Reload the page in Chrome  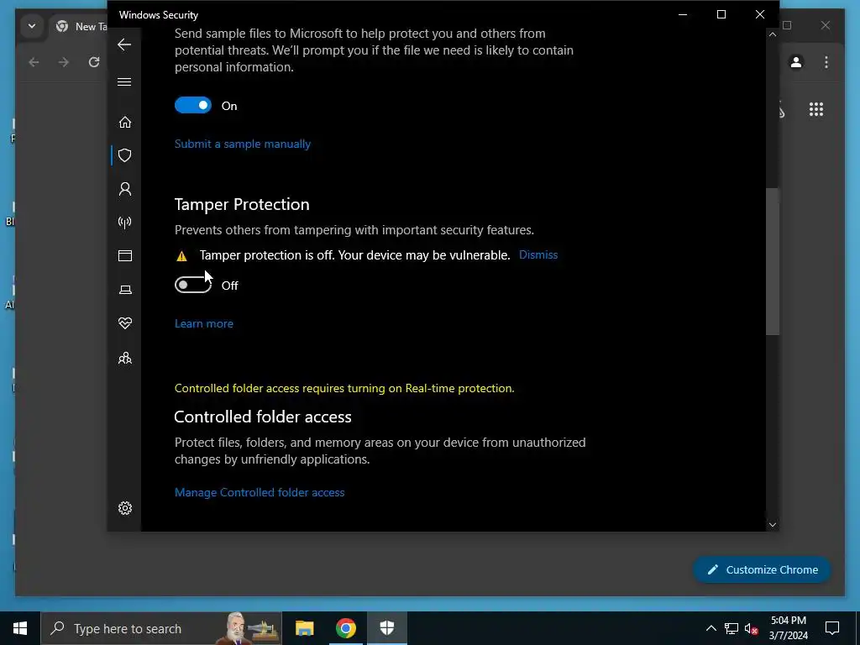[94, 62]
